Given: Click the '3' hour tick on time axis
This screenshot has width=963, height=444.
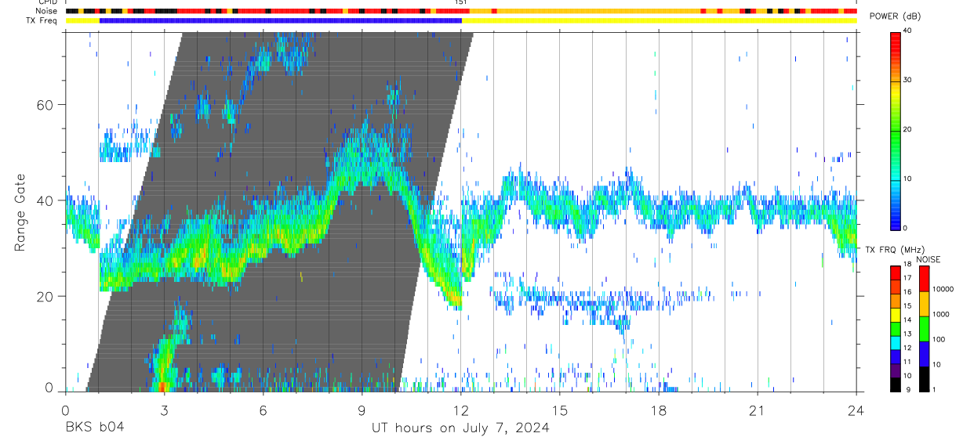Looking at the screenshot, I should tap(163, 410).
